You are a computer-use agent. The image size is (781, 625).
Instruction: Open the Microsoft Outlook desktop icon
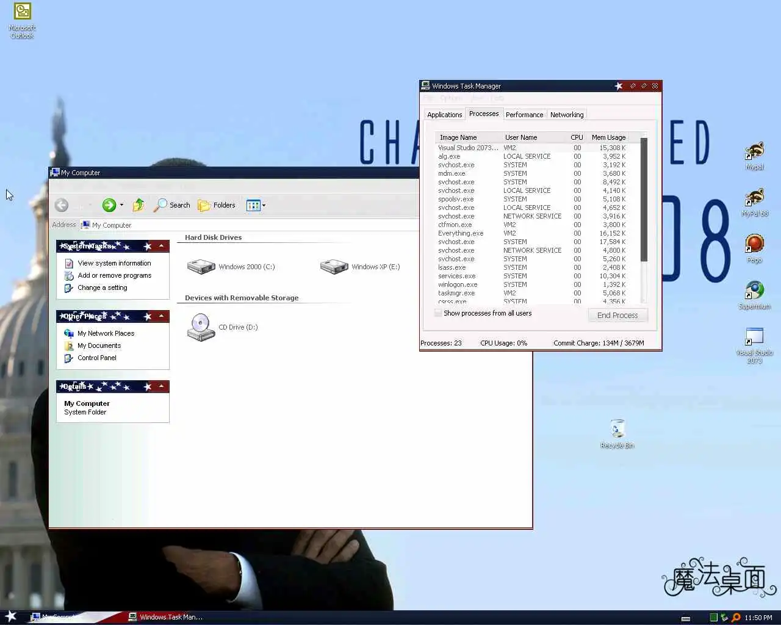pyautogui.click(x=23, y=20)
